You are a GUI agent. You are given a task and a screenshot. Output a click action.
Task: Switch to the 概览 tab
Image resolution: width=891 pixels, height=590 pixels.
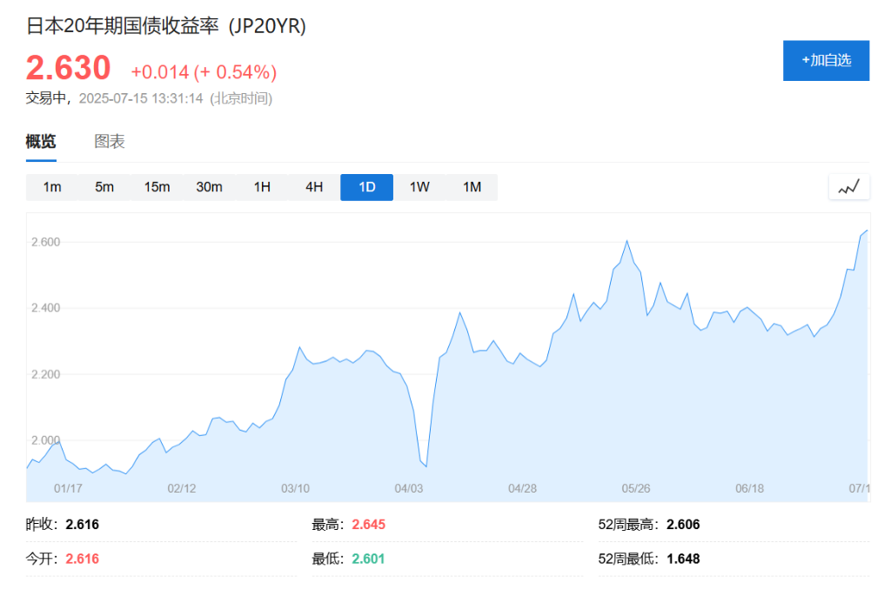click(40, 141)
